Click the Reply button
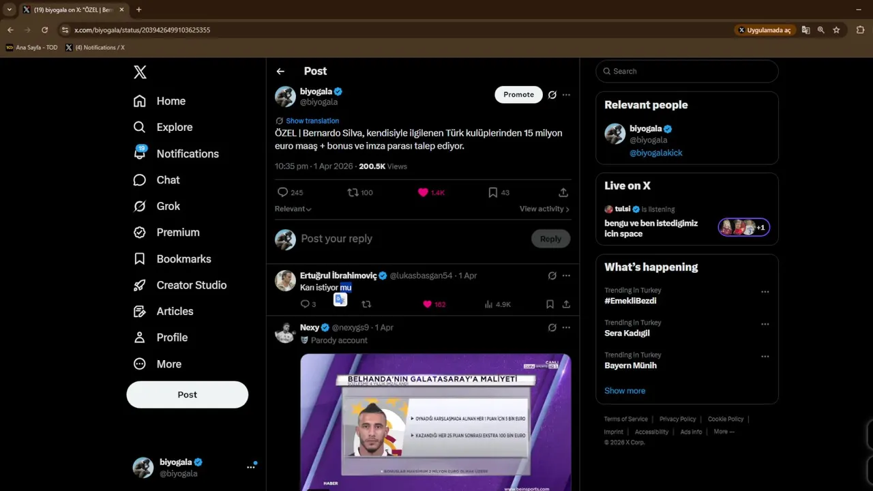Viewport: 873px width, 491px height. point(550,239)
